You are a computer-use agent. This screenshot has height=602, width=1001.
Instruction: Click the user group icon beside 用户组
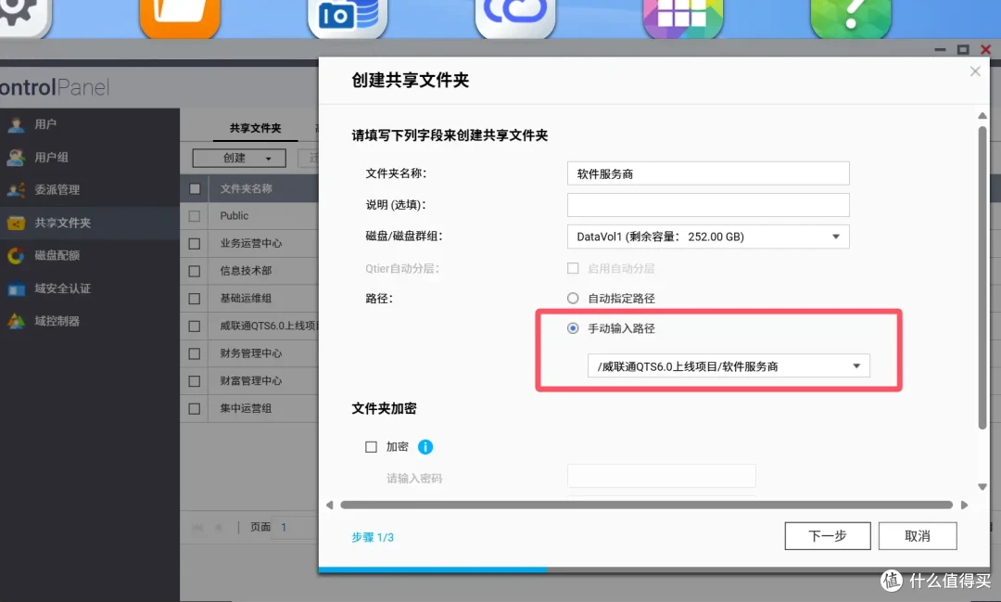pos(16,157)
